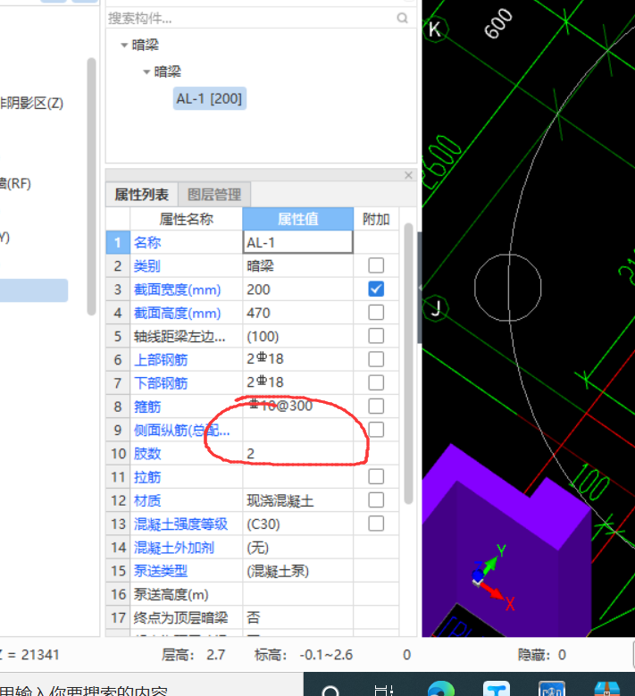The height and width of the screenshot is (696, 635).
Task: Select the section width value 200
Action: click(x=297, y=289)
